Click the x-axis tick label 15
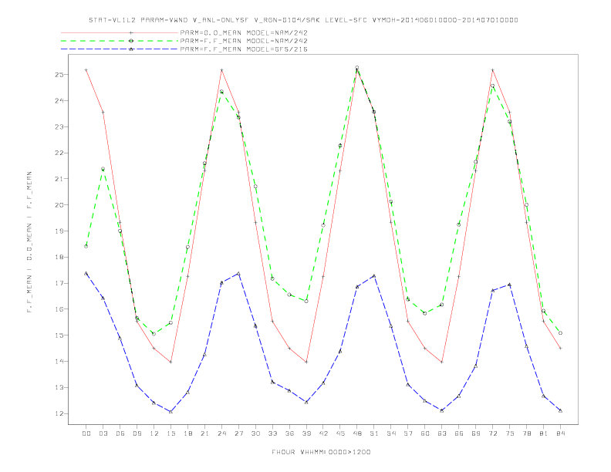This screenshot has height=472, width=611. click(170, 433)
